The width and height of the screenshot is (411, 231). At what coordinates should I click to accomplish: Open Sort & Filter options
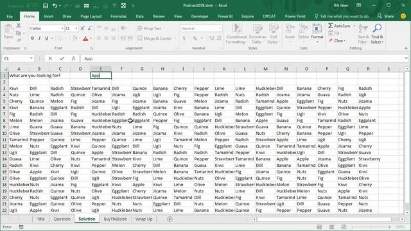(363, 34)
